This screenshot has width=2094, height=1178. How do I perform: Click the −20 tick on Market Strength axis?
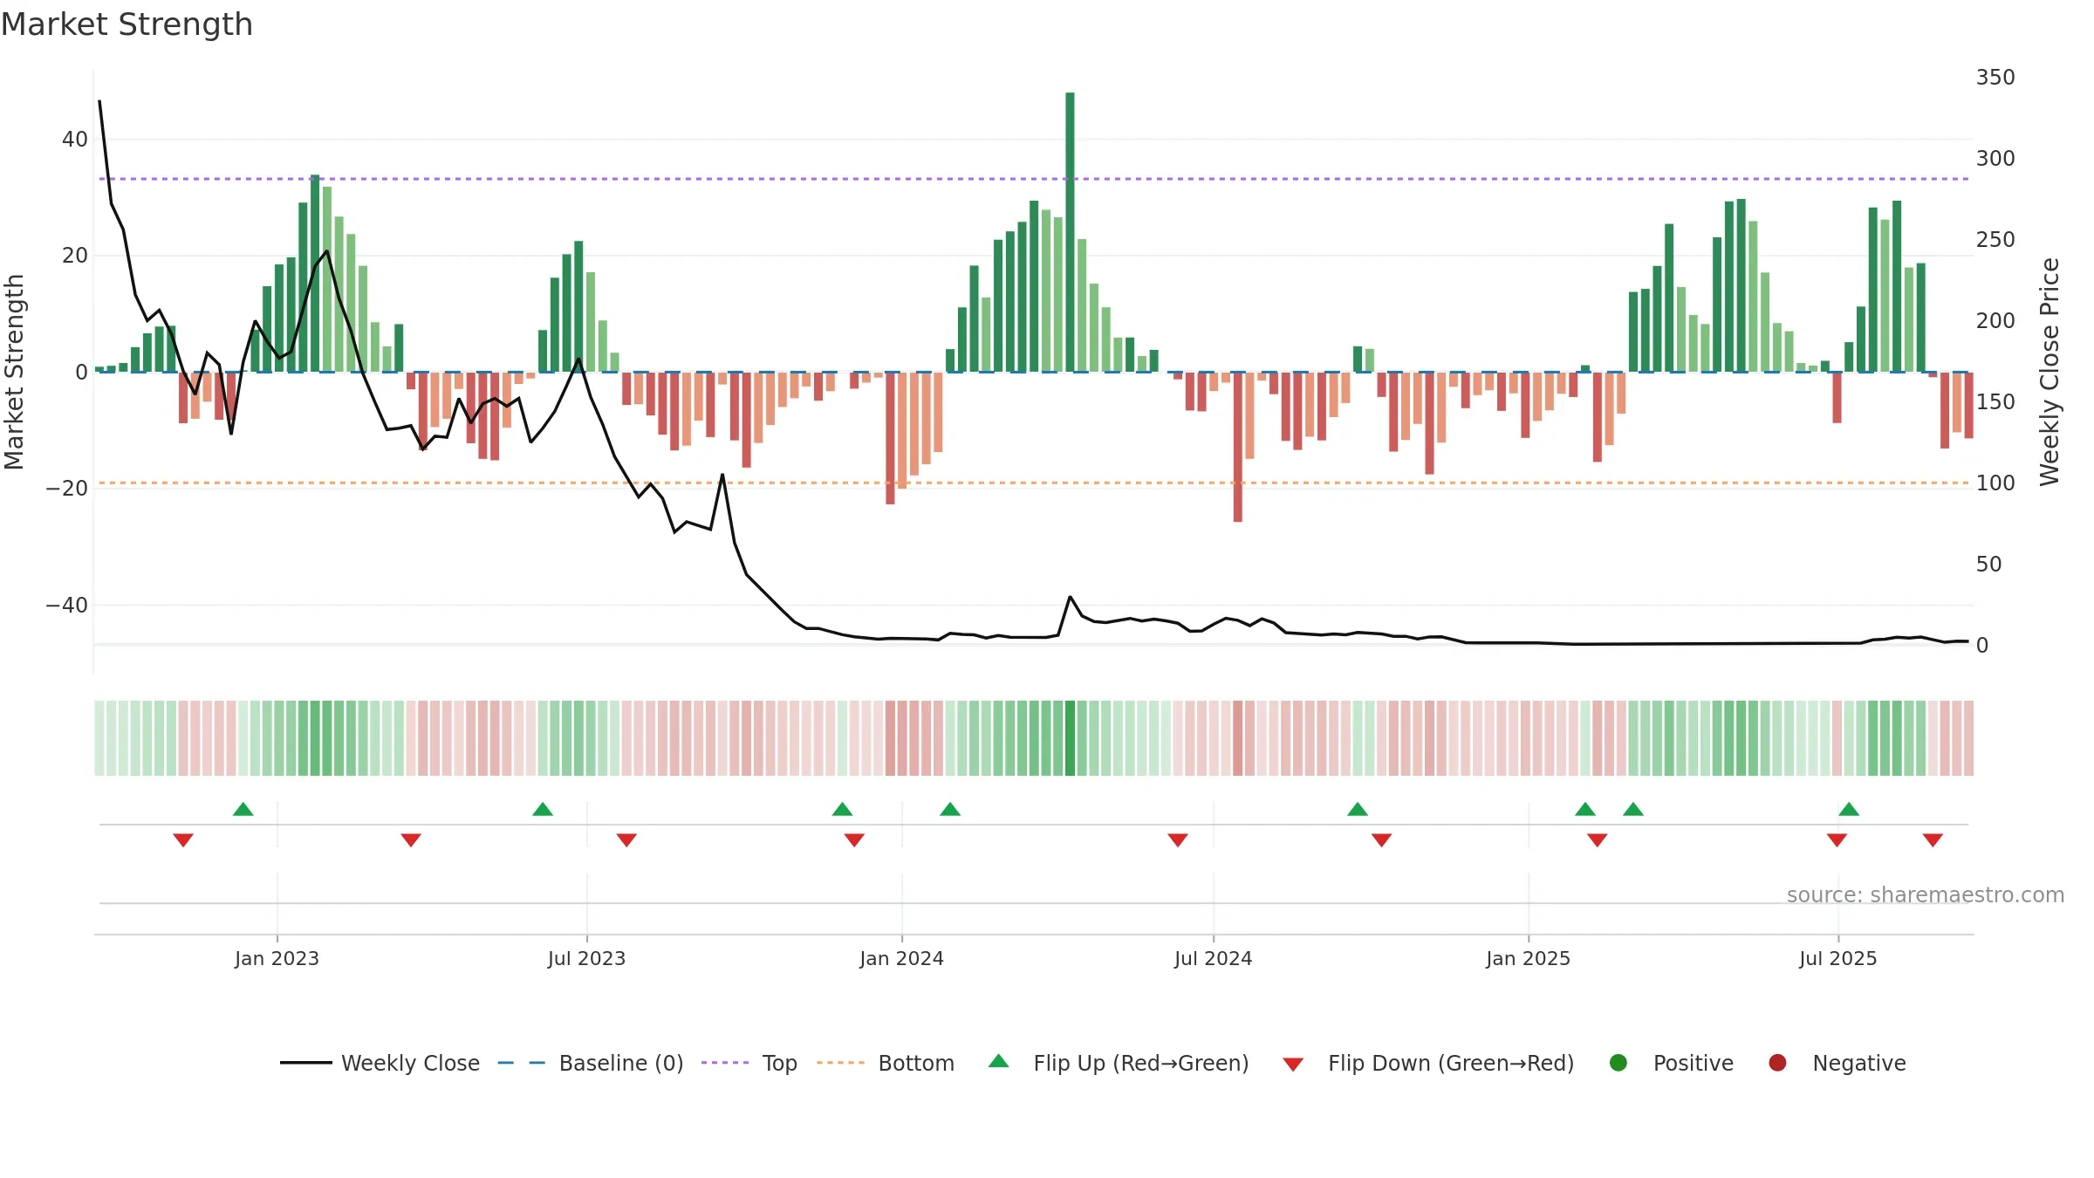tap(67, 489)
